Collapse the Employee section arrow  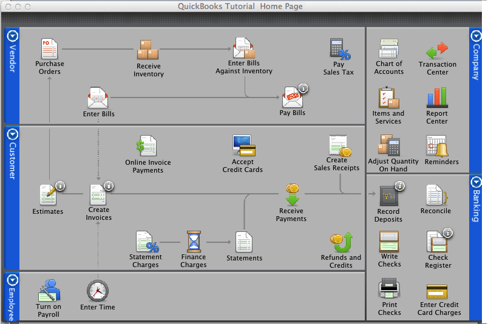13,280
